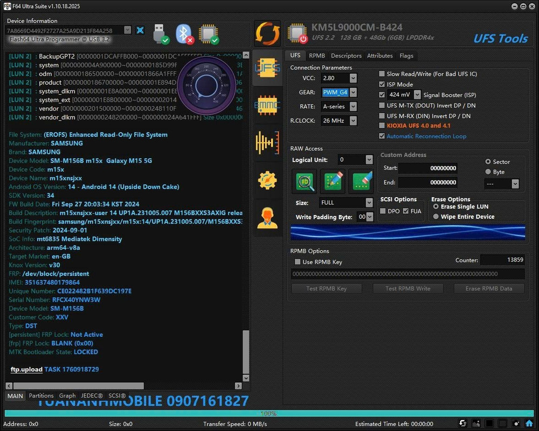Choose Erase Single LUN option
This screenshot has height=431, width=539.
436,206
